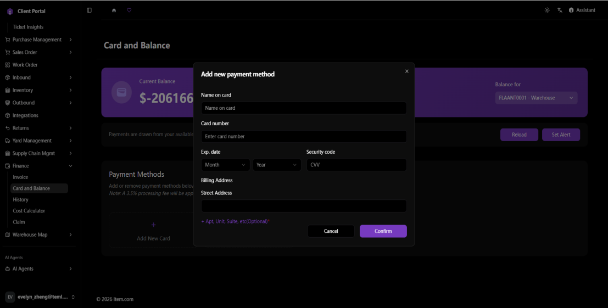Expand the Warehouse Map chevron

coord(70,235)
